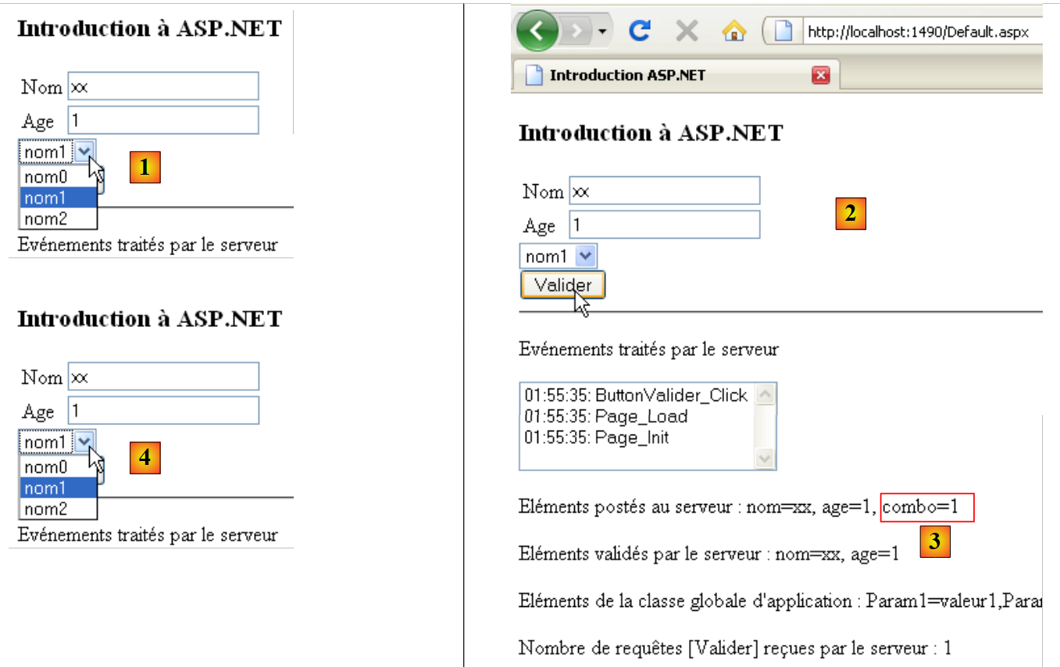Screen dimensions: 1060x667
Task: Click the browser Forward arrow button
Action: tap(577, 31)
